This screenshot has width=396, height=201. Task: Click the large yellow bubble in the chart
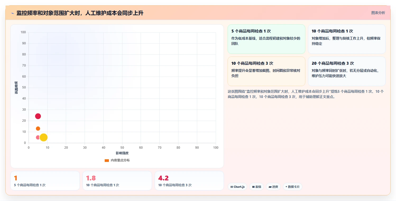(44, 137)
